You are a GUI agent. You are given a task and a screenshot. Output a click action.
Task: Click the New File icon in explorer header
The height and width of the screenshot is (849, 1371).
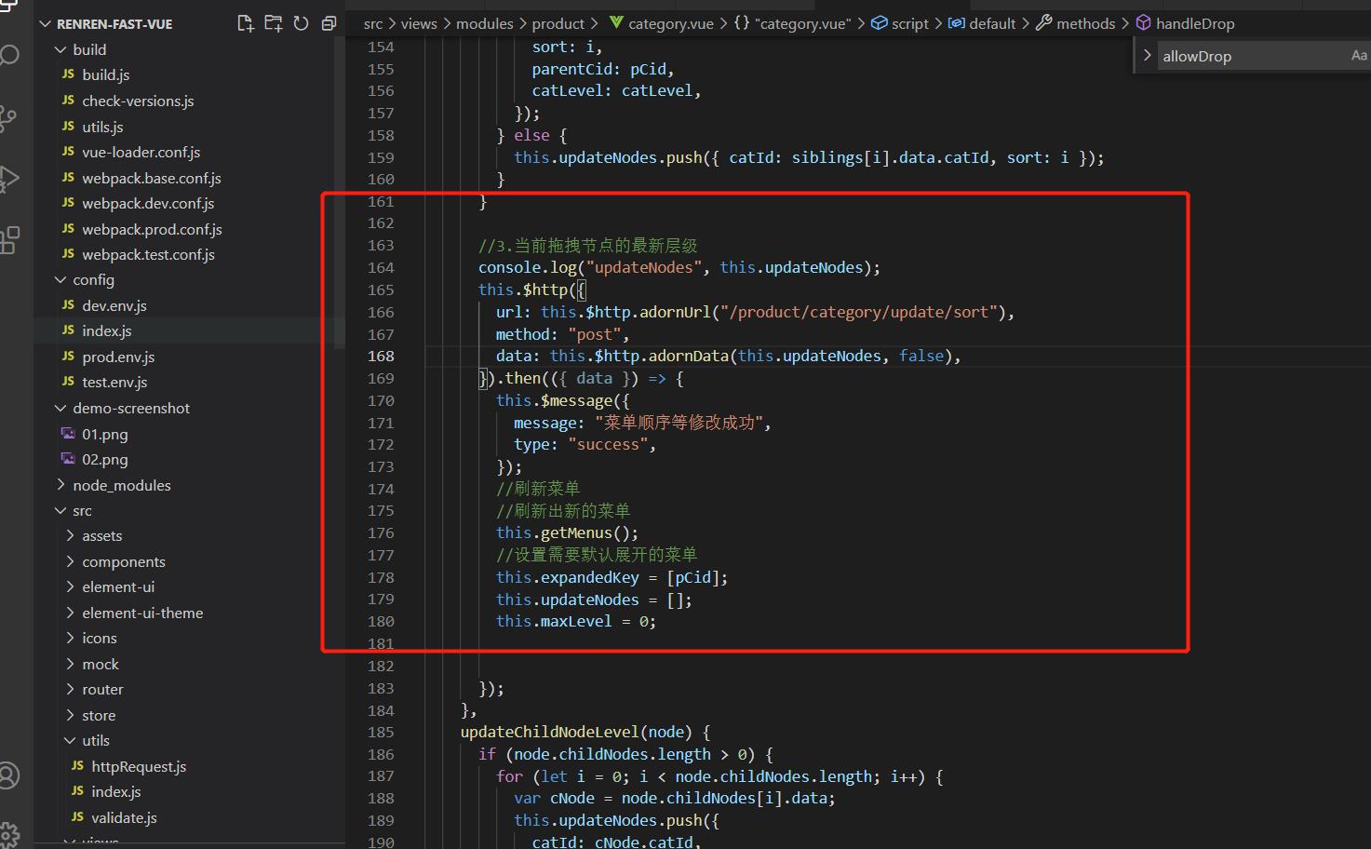pos(245,23)
